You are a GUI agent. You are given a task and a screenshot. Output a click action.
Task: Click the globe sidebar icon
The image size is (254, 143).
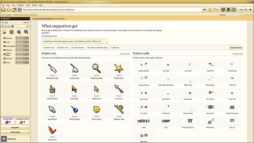click(19, 32)
